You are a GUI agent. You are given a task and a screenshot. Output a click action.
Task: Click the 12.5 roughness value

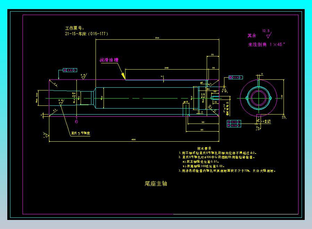pos(266,31)
